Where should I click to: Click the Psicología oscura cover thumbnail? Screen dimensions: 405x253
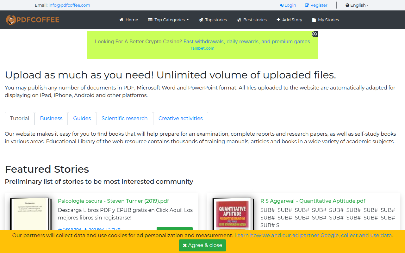click(31, 214)
